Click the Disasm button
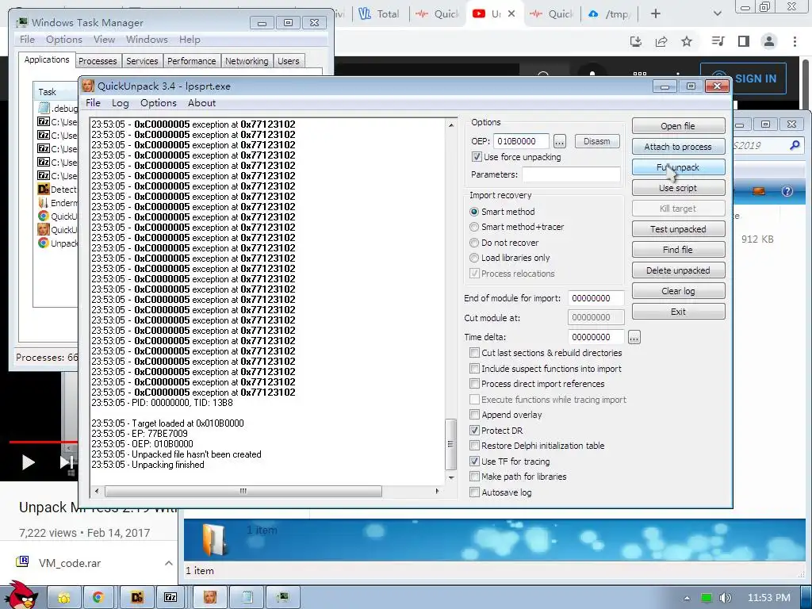 point(596,141)
